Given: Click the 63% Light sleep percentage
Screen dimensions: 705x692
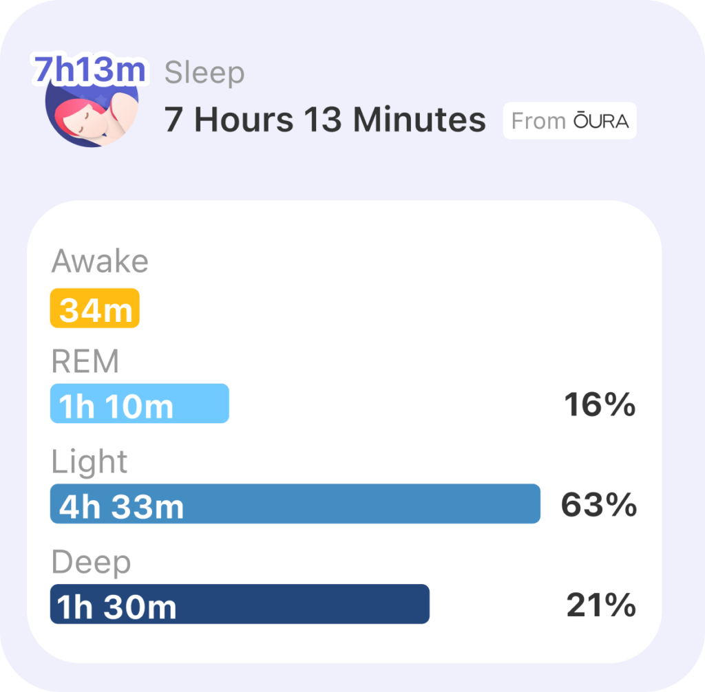Looking at the screenshot, I should click(x=599, y=505).
